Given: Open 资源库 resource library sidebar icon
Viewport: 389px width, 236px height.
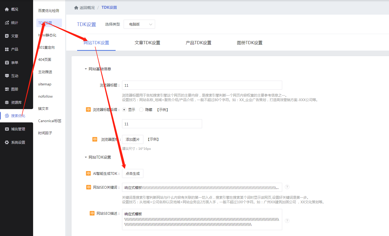Looking at the screenshot, I should [7, 102].
